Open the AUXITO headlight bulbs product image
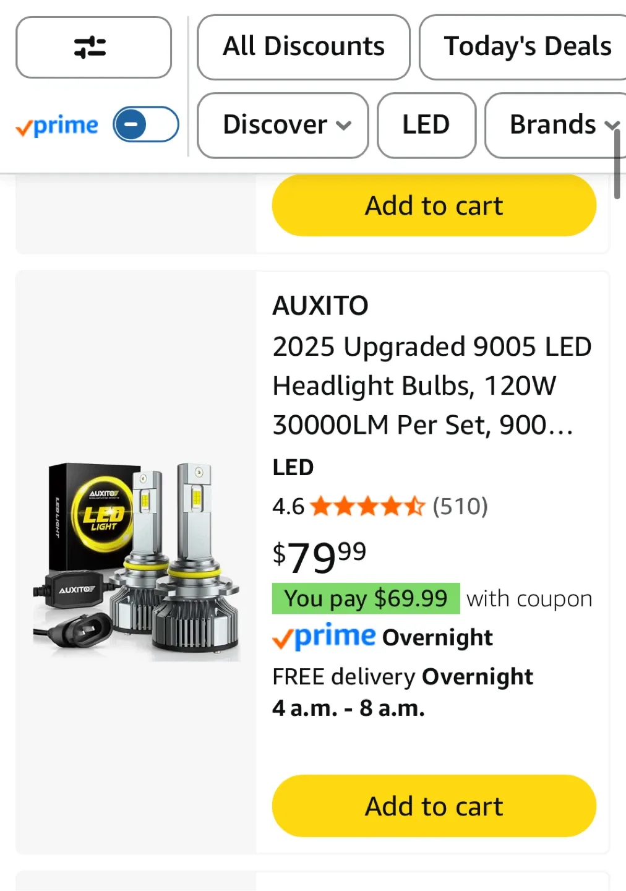The image size is (626, 891). [x=137, y=562]
